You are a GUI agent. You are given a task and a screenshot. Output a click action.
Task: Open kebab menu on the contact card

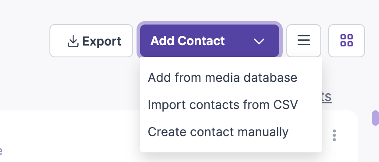click(334, 135)
